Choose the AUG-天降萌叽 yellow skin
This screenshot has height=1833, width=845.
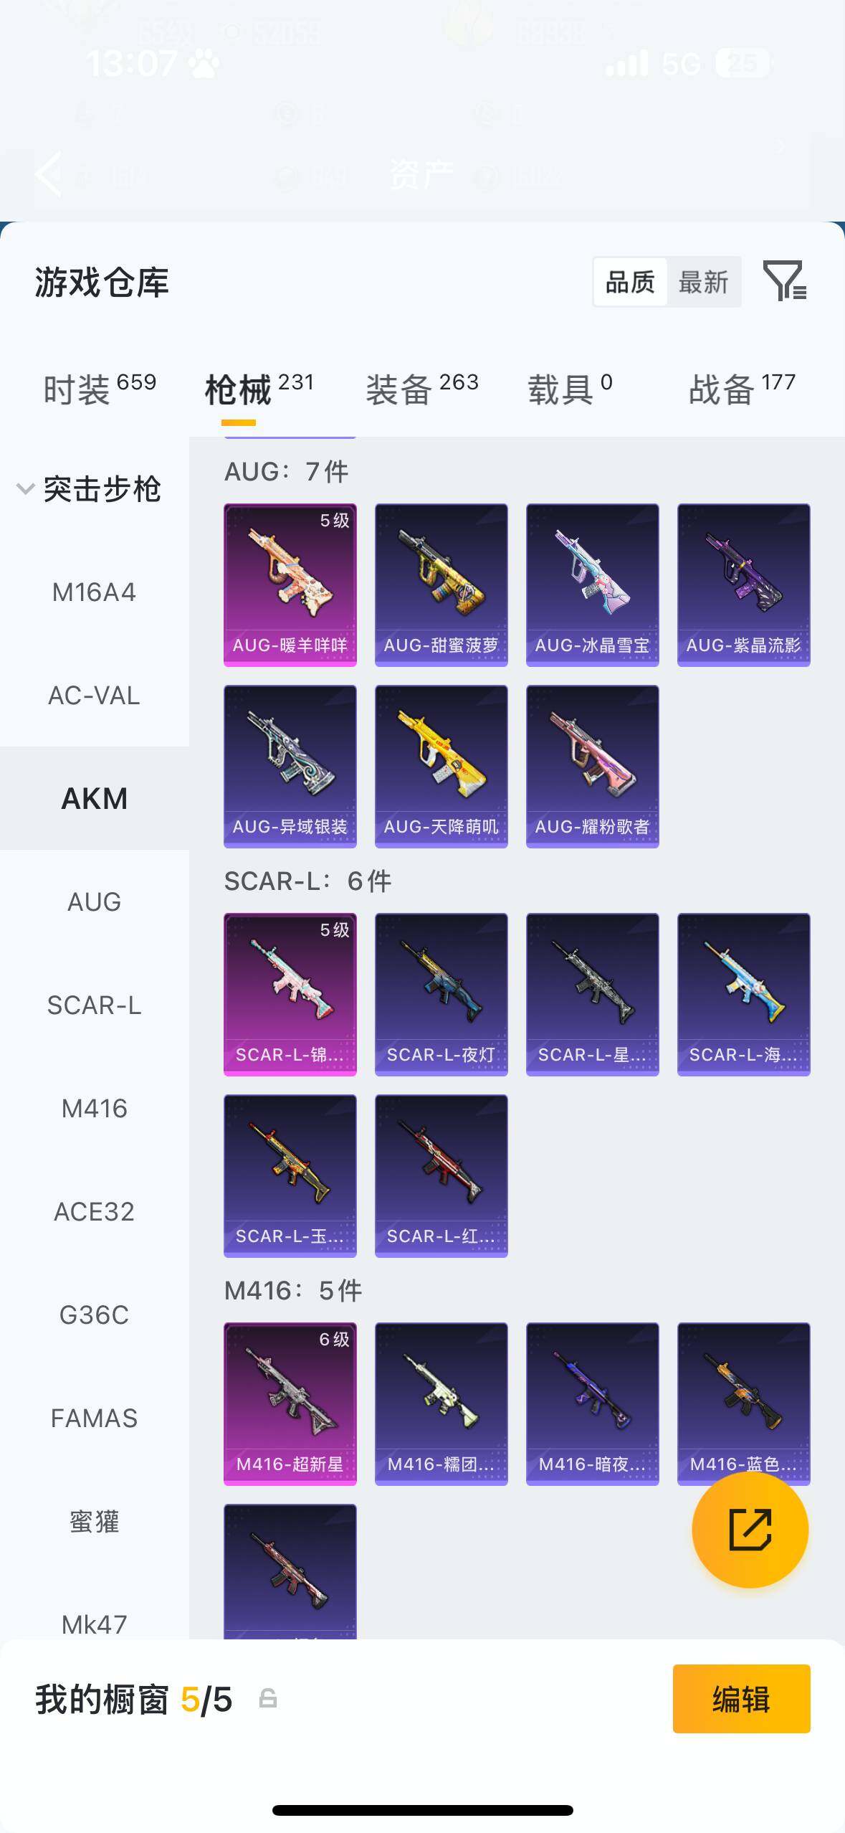pyautogui.click(x=441, y=766)
